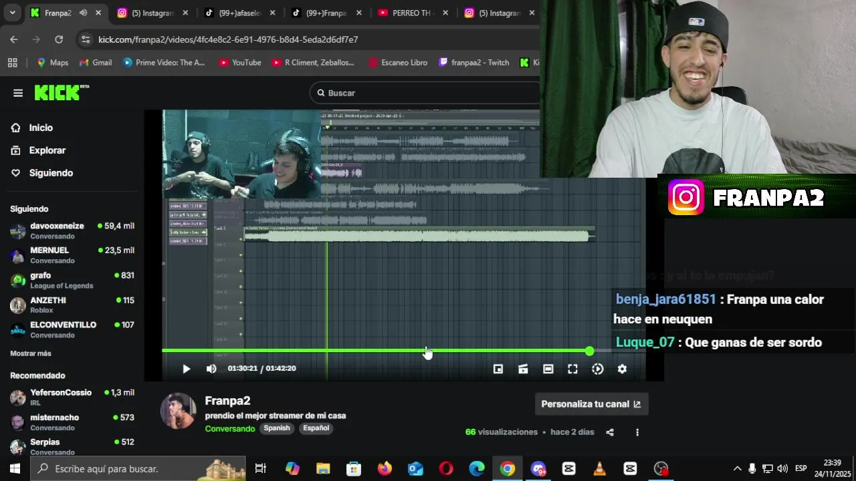856x481 pixels.
Task: Open the Escaneo Libro bookmark
Action: [398, 63]
